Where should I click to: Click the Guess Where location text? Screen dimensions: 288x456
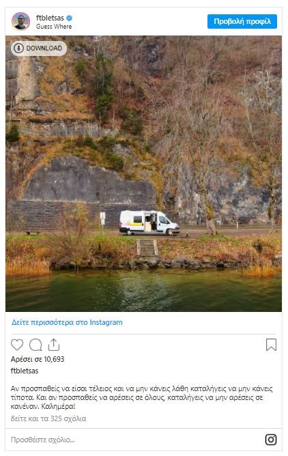click(x=54, y=27)
